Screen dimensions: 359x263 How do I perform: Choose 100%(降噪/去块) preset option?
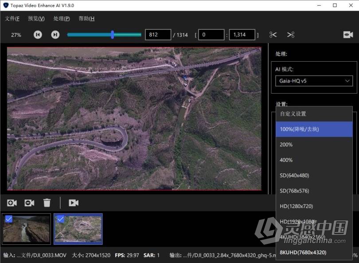[x=314, y=129]
